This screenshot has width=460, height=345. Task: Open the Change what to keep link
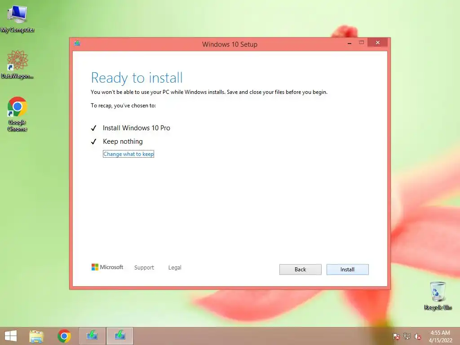click(x=128, y=154)
